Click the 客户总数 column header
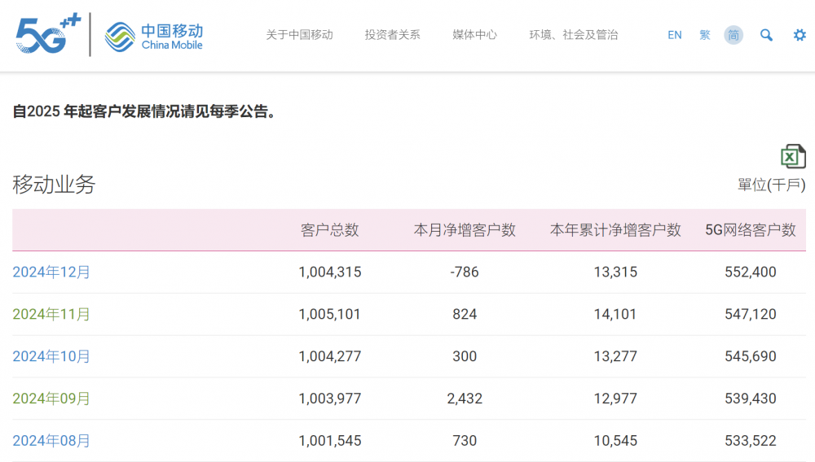This screenshot has width=815, height=462. click(x=330, y=230)
